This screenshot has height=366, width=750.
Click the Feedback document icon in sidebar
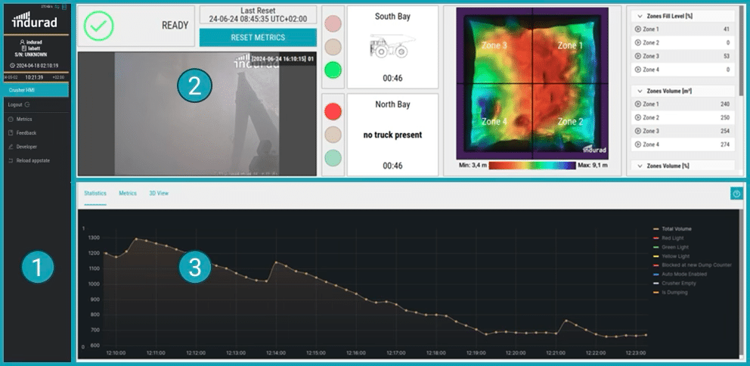11,133
